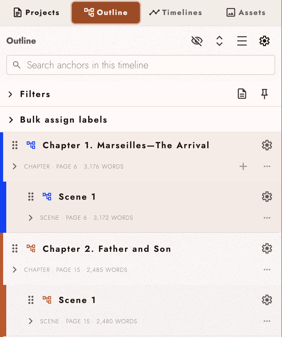This screenshot has width=282, height=337.
Task: Click drag handle of Chapter 2 row
Action: [x=15, y=248]
